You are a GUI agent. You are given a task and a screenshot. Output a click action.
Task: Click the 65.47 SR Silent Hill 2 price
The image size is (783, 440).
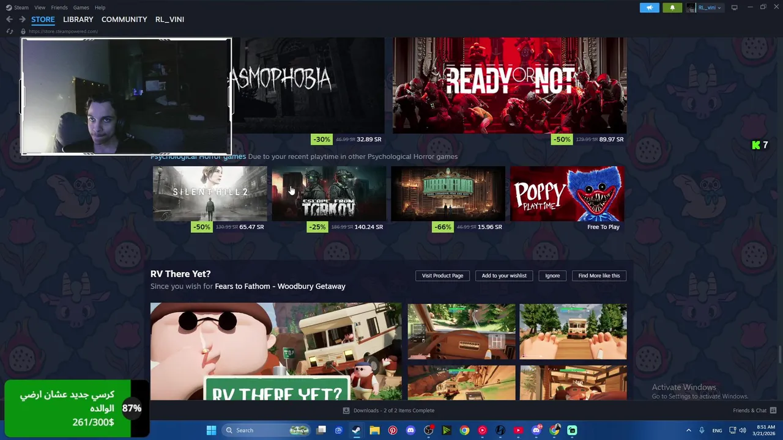251,227
